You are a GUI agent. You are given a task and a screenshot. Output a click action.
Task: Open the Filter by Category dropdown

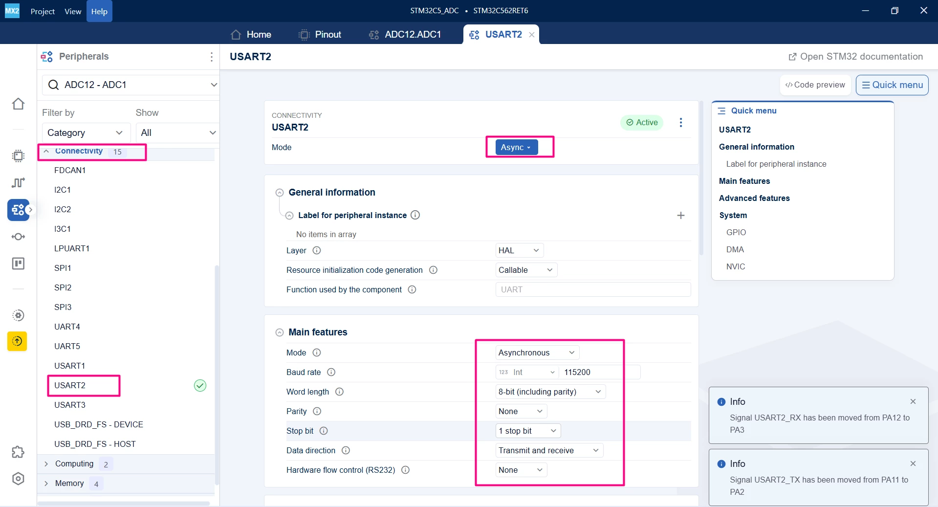click(x=86, y=132)
